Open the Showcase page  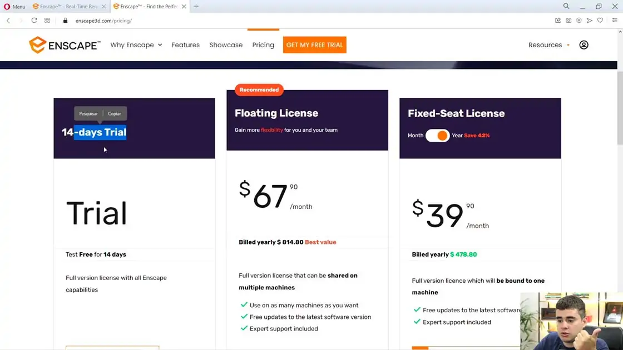(x=226, y=45)
